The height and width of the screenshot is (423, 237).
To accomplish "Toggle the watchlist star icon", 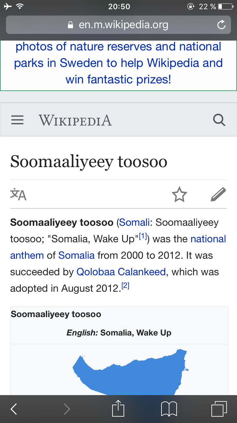I will (179, 194).
